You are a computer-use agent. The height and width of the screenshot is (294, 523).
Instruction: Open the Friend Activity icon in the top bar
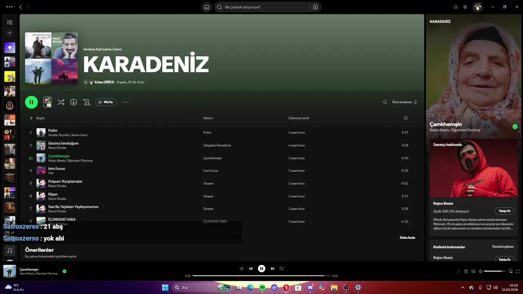tap(465, 7)
